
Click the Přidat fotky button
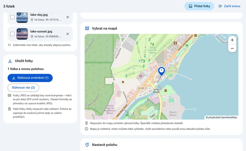coord(199,6)
